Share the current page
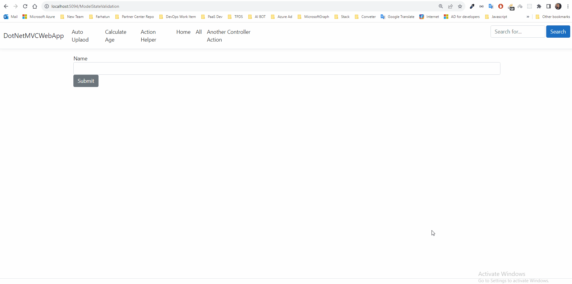The image size is (572, 284). [451, 6]
